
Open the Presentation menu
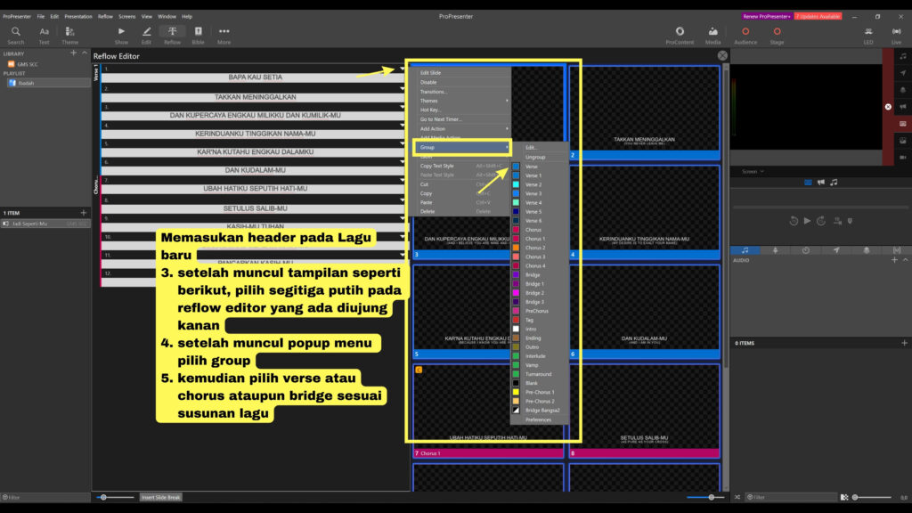pyautogui.click(x=78, y=16)
